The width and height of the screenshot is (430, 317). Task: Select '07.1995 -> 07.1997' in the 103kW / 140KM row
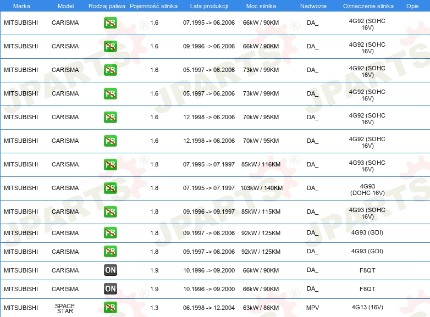tap(209, 188)
